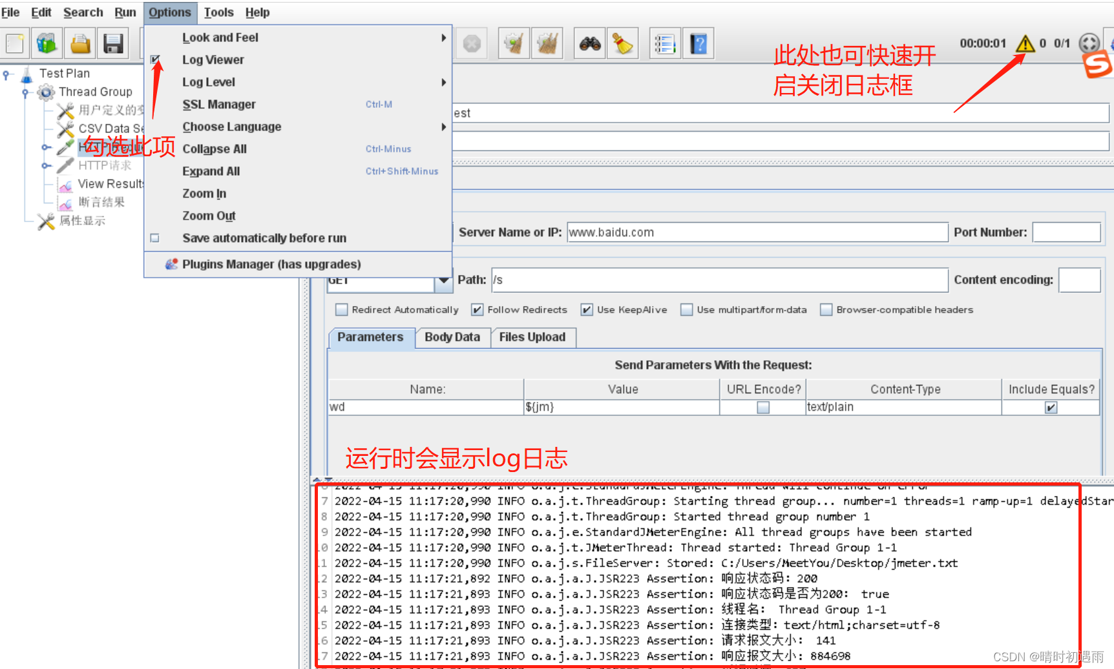The image size is (1114, 669).
Task: Expand the Log Level submenu
Action: (x=298, y=82)
